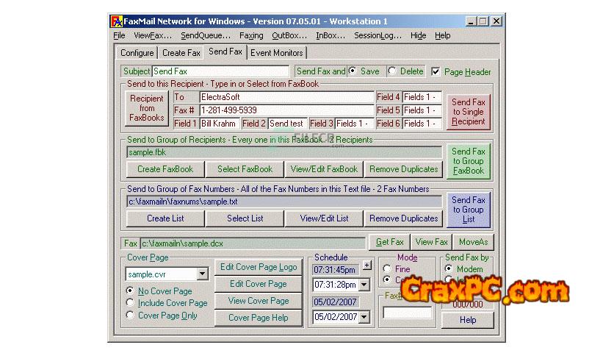Click the Field 5 input box
This screenshot has height=356, width=614.
click(x=422, y=110)
